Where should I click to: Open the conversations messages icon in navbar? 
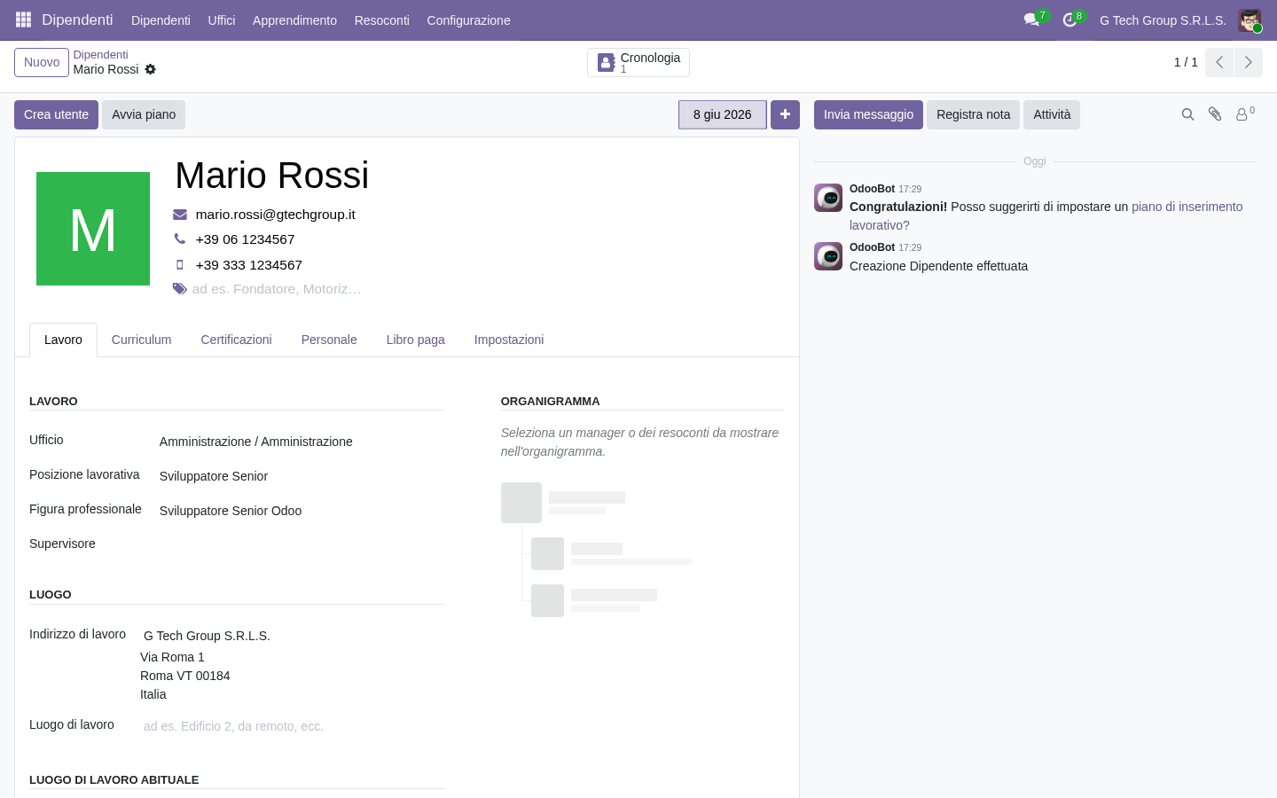point(1031,20)
